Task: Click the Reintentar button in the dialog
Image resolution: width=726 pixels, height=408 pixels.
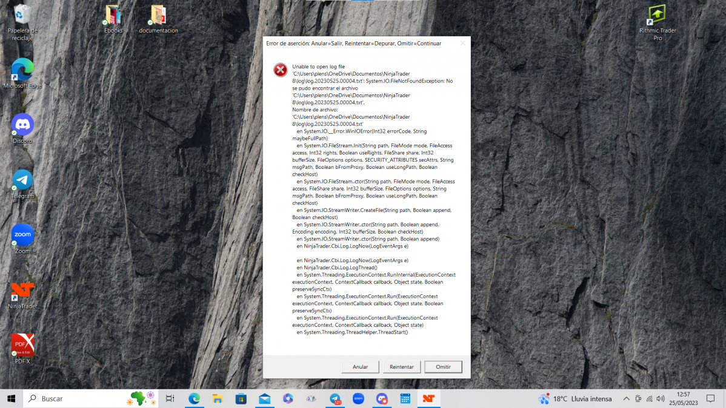Action: click(x=401, y=367)
